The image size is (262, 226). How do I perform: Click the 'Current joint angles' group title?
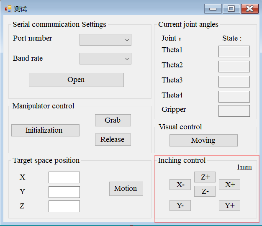pos(188,25)
